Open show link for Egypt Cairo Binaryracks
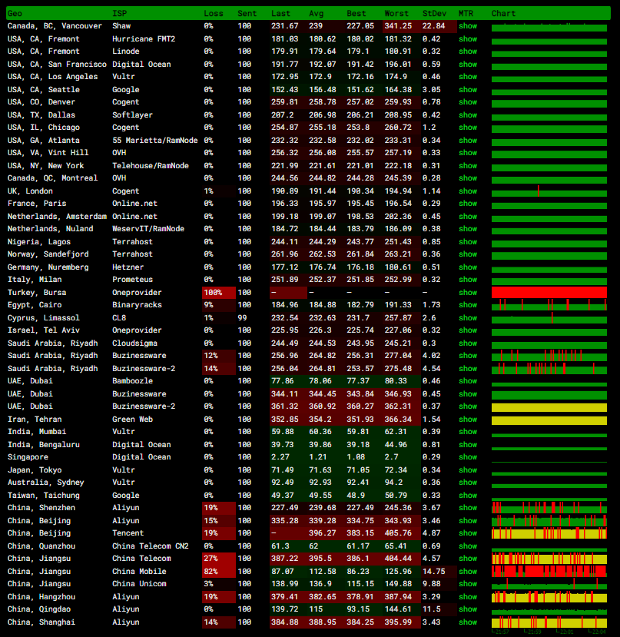The image size is (620, 637). [x=468, y=305]
